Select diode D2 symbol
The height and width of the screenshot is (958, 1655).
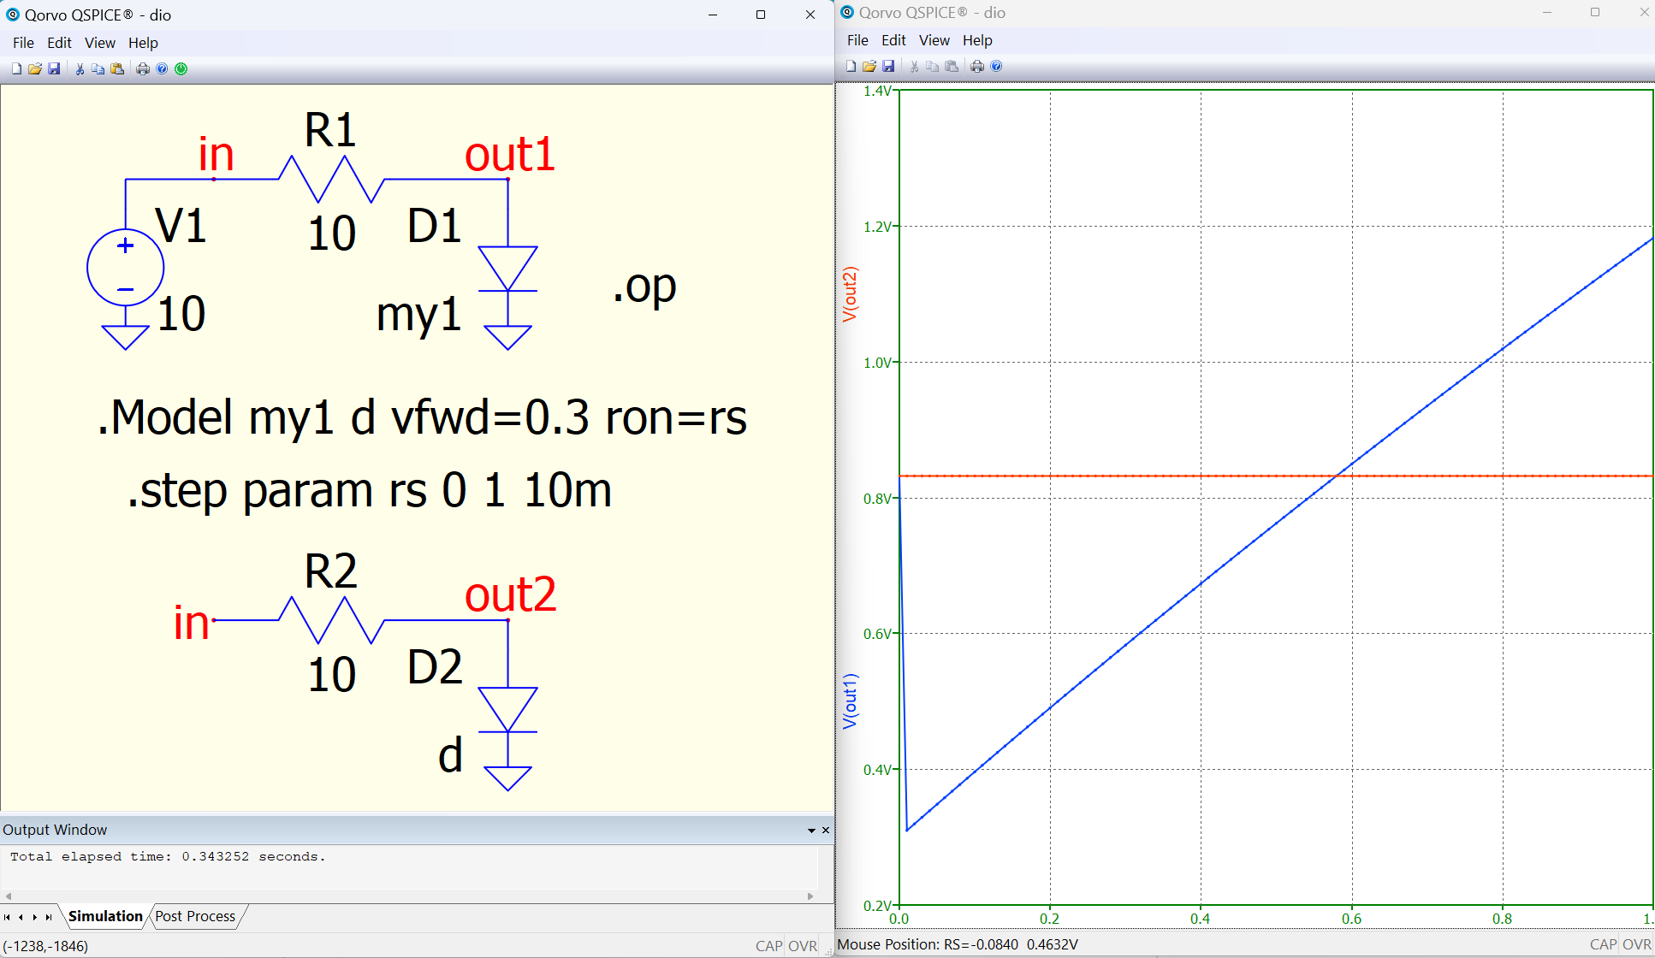point(507,710)
